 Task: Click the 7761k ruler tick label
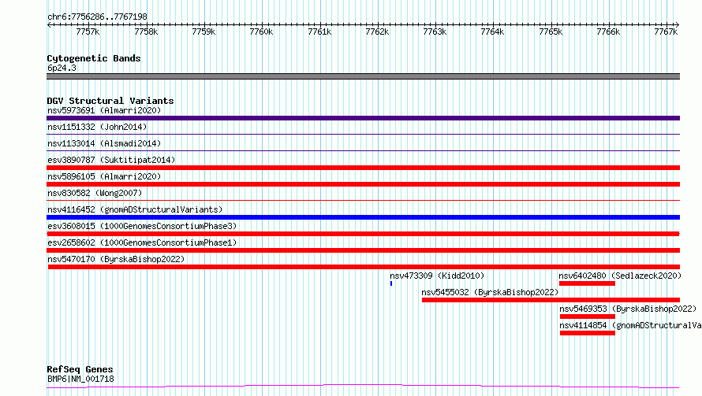pyautogui.click(x=319, y=31)
